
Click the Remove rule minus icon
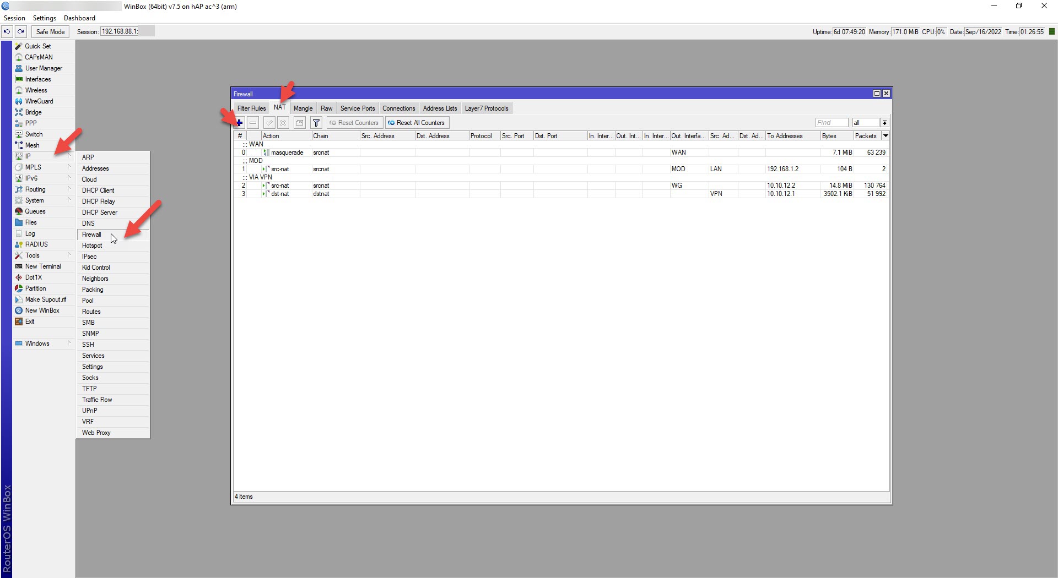point(253,123)
